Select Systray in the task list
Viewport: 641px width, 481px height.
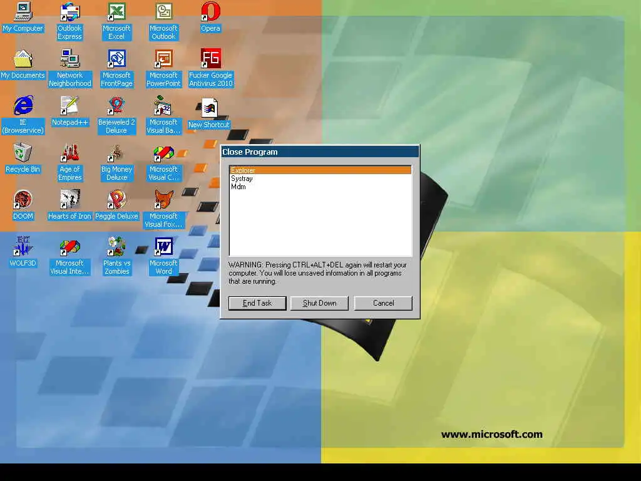point(320,178)
